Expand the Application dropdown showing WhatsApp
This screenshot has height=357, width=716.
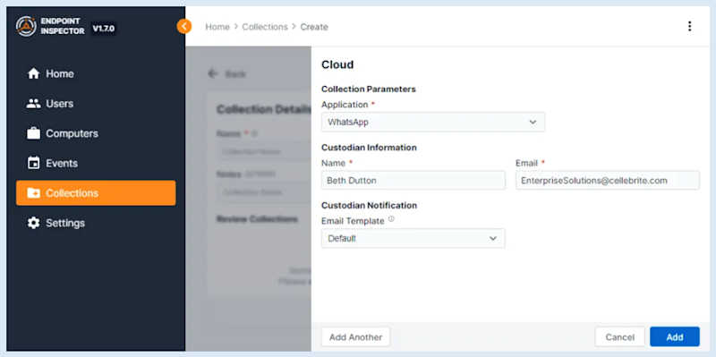click(433, 123)
